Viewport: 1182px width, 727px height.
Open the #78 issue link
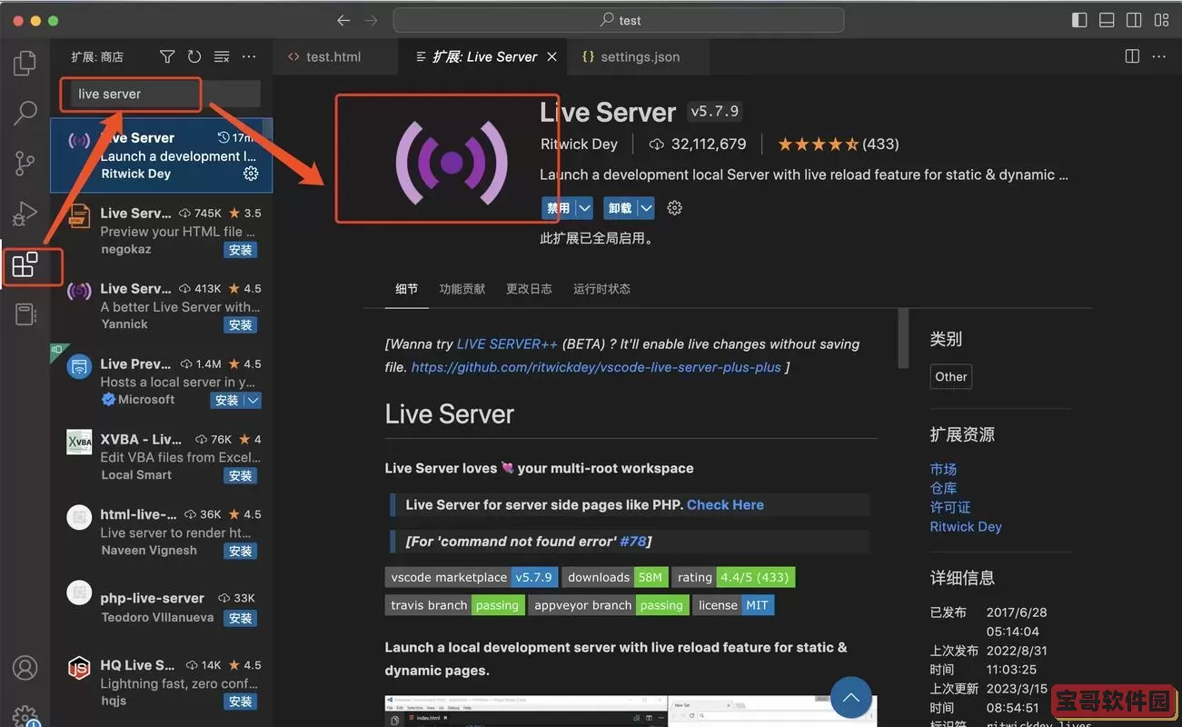(x=633, y=541)
